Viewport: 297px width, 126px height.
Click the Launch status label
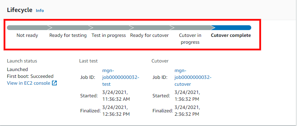pyautogui.click(x=22, y=61)
